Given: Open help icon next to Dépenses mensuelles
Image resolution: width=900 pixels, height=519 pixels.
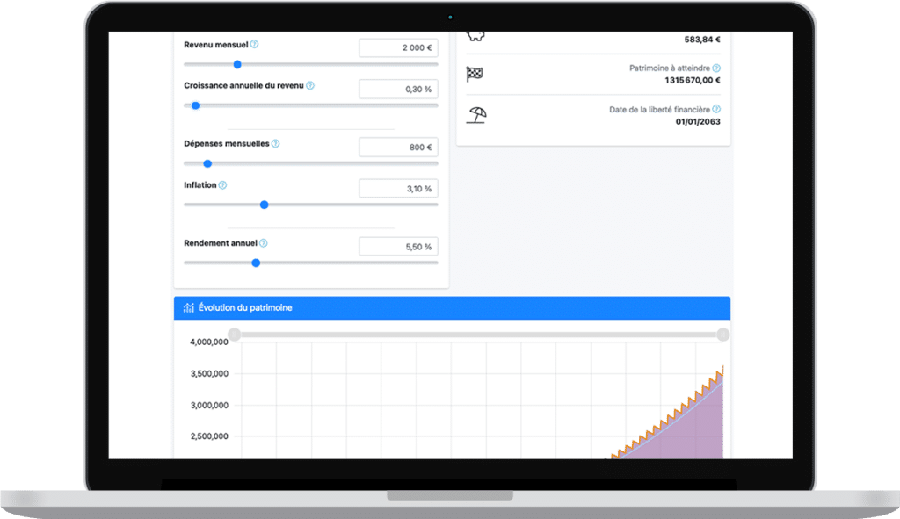Looking at the screenshot, I should tap(275, 143).
